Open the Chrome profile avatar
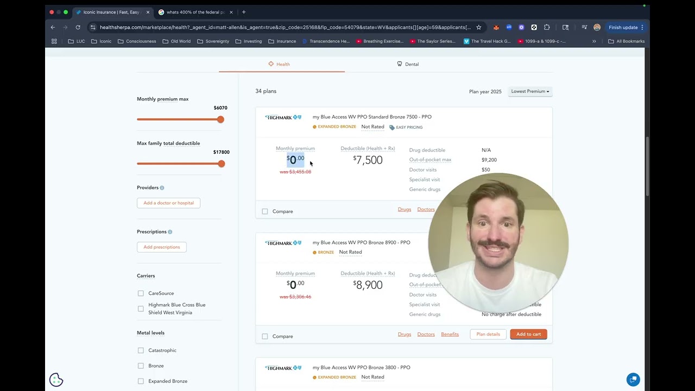The image size is (695, 391). coord(597,27)
